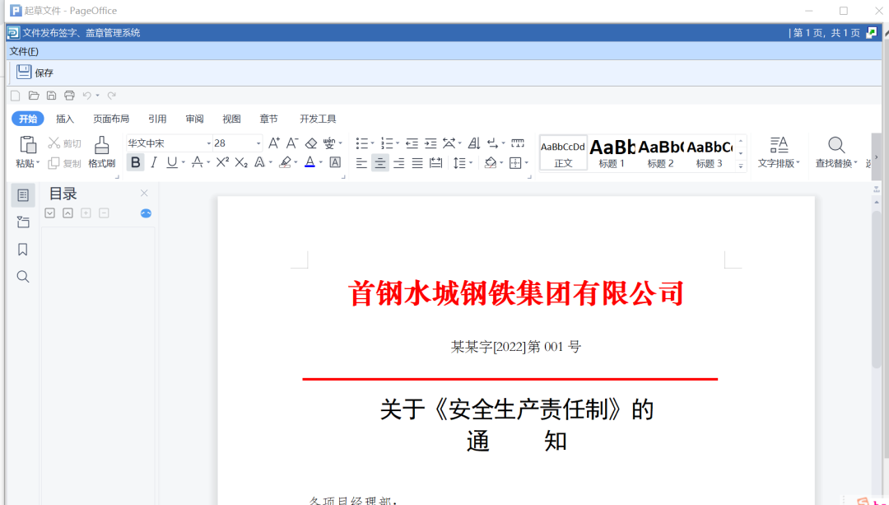Click the quick-access floppy save icon
Viewport: 889px width, 505px height.
click(x=51, y=96)
